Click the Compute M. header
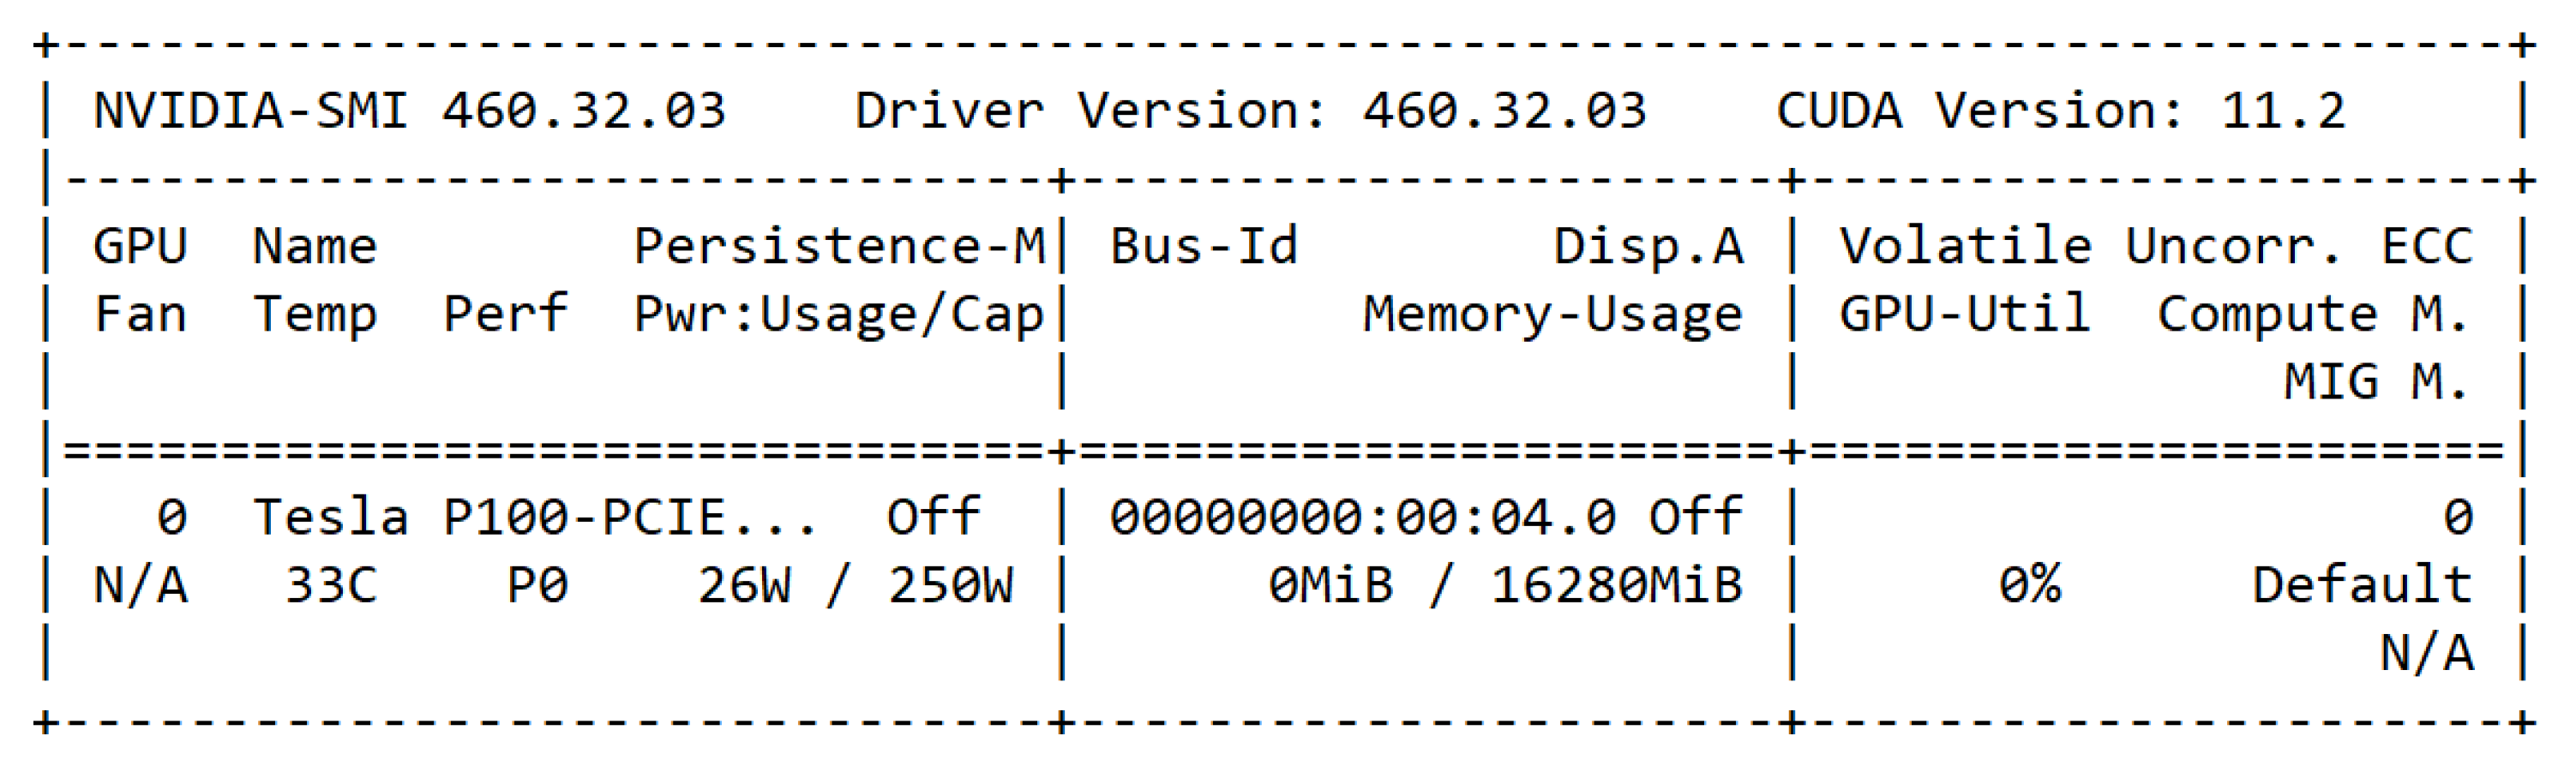2558x772 pixels. 2313,314
